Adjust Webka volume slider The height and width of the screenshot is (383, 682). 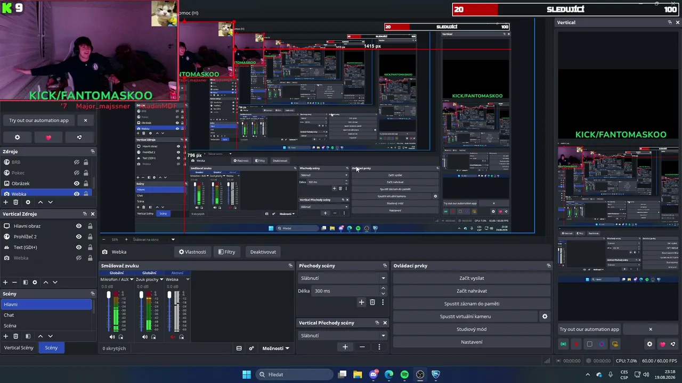[x=169, y=295]
